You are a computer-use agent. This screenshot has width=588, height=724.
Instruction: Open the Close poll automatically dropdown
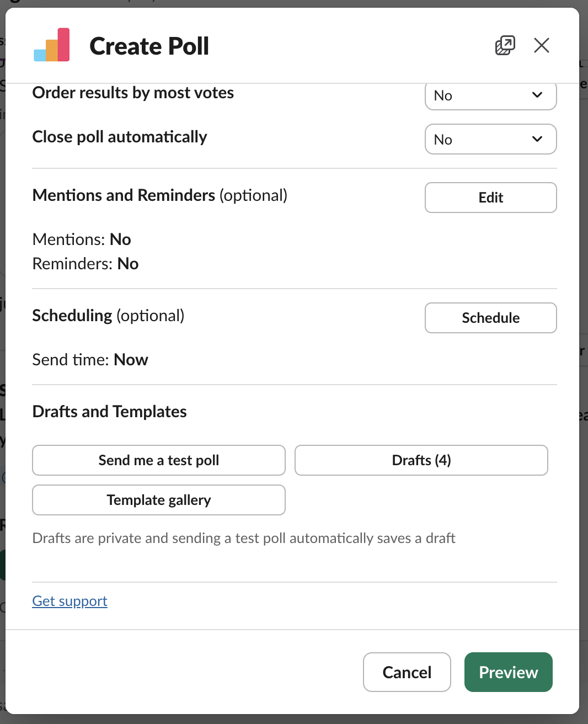click(x=490, y=139)
